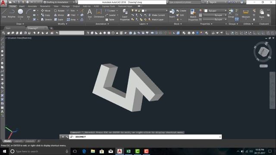
Task: Open the Manage ribbon tab
Action: 66,6
